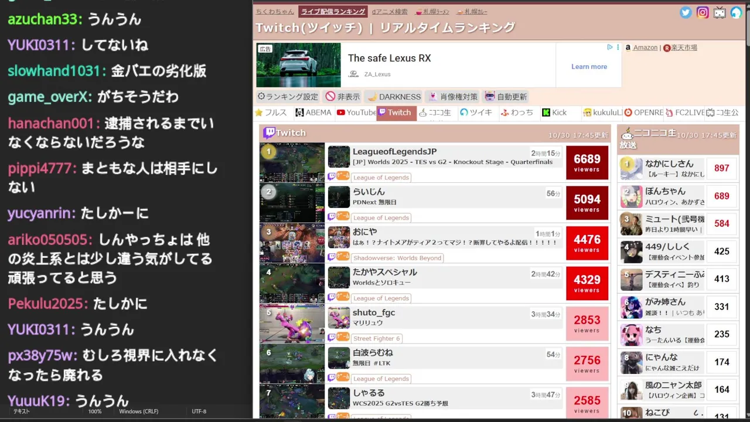
Task: Open the AdChoices info icon on Lexus ad
Action: click(x=610, y=47)
